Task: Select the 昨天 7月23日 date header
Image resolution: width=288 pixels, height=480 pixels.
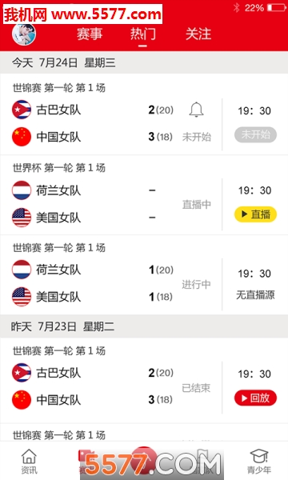Action: pos(144,326)
